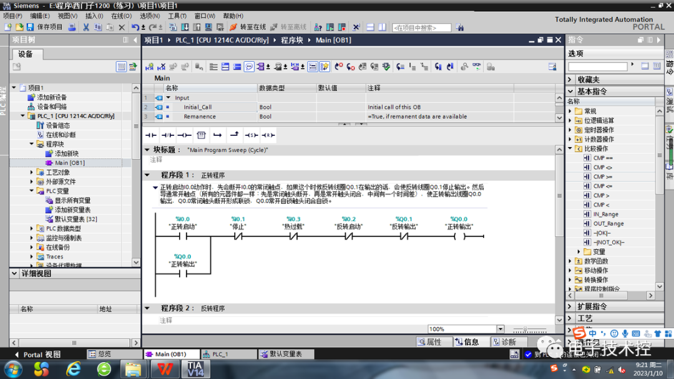
Task: Open the 项目(P) menu
Action: pyautogui.click(x=12, y=16)
